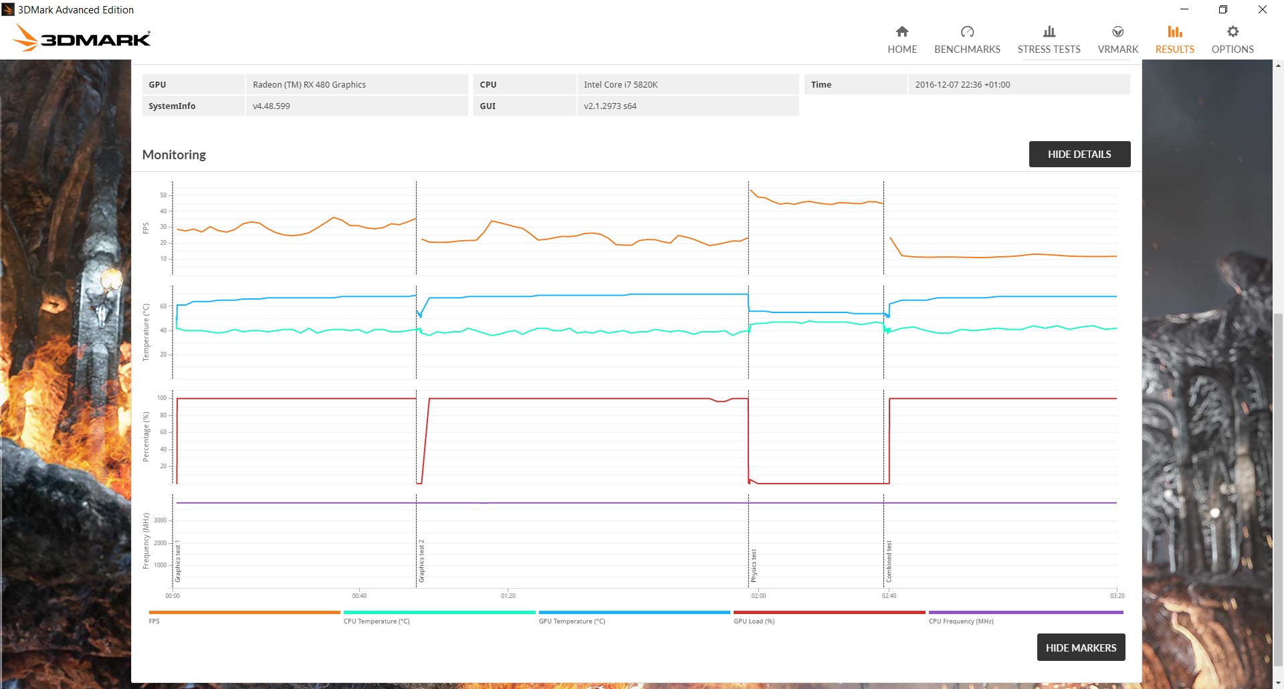Click the 'Graphics test 2' chart marker
Screen dimensions: 1284x689
point(421,561)
